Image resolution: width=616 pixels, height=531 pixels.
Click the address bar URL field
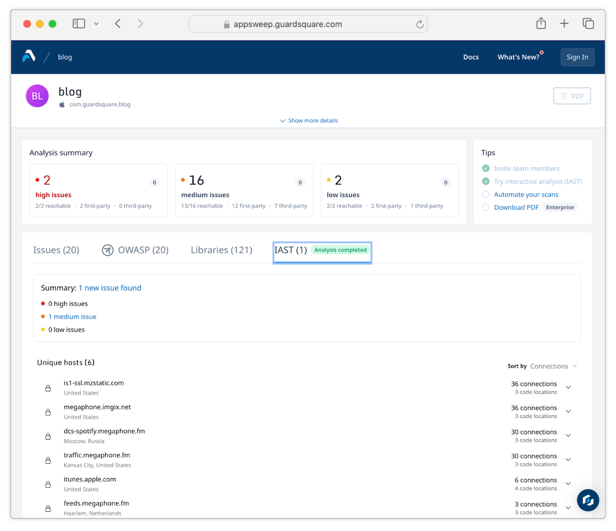click(x=309, y=24)
